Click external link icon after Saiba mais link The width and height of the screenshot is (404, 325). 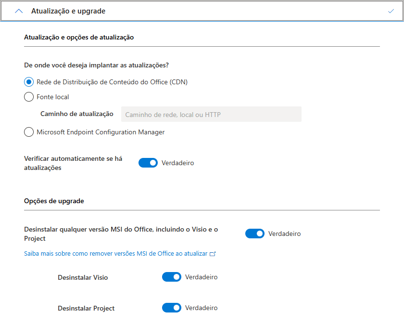tap(213, 254)
